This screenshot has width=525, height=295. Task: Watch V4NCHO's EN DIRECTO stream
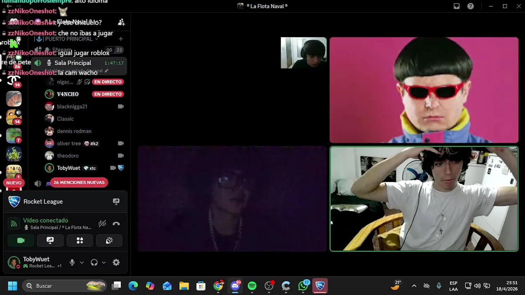[107, 94]
